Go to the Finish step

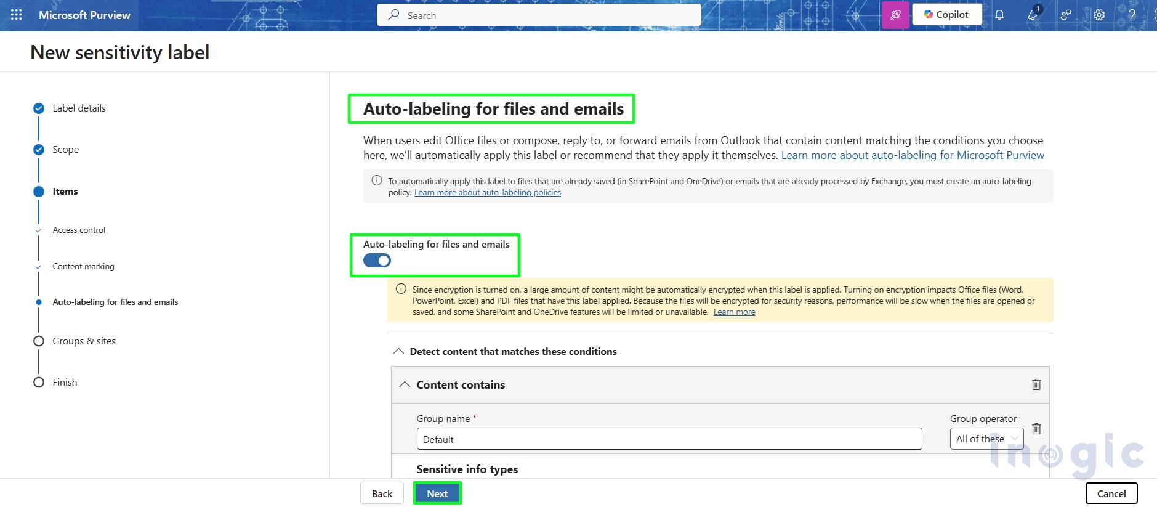click(65, 382)
